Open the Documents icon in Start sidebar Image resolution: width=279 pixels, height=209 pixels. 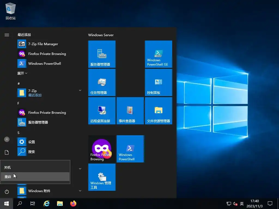7,152
